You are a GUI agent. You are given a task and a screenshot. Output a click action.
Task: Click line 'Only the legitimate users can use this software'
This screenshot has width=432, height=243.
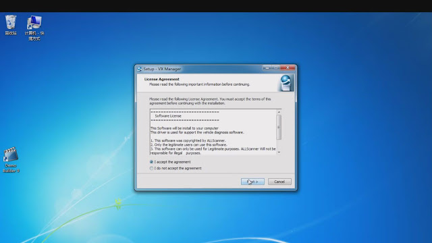point(189,144)
